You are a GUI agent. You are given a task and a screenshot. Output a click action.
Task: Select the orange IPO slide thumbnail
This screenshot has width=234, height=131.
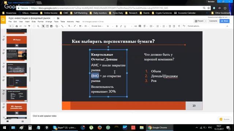(17, 109)
